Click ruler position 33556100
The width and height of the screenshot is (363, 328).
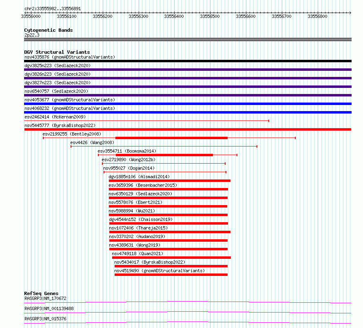click(66, 16)
